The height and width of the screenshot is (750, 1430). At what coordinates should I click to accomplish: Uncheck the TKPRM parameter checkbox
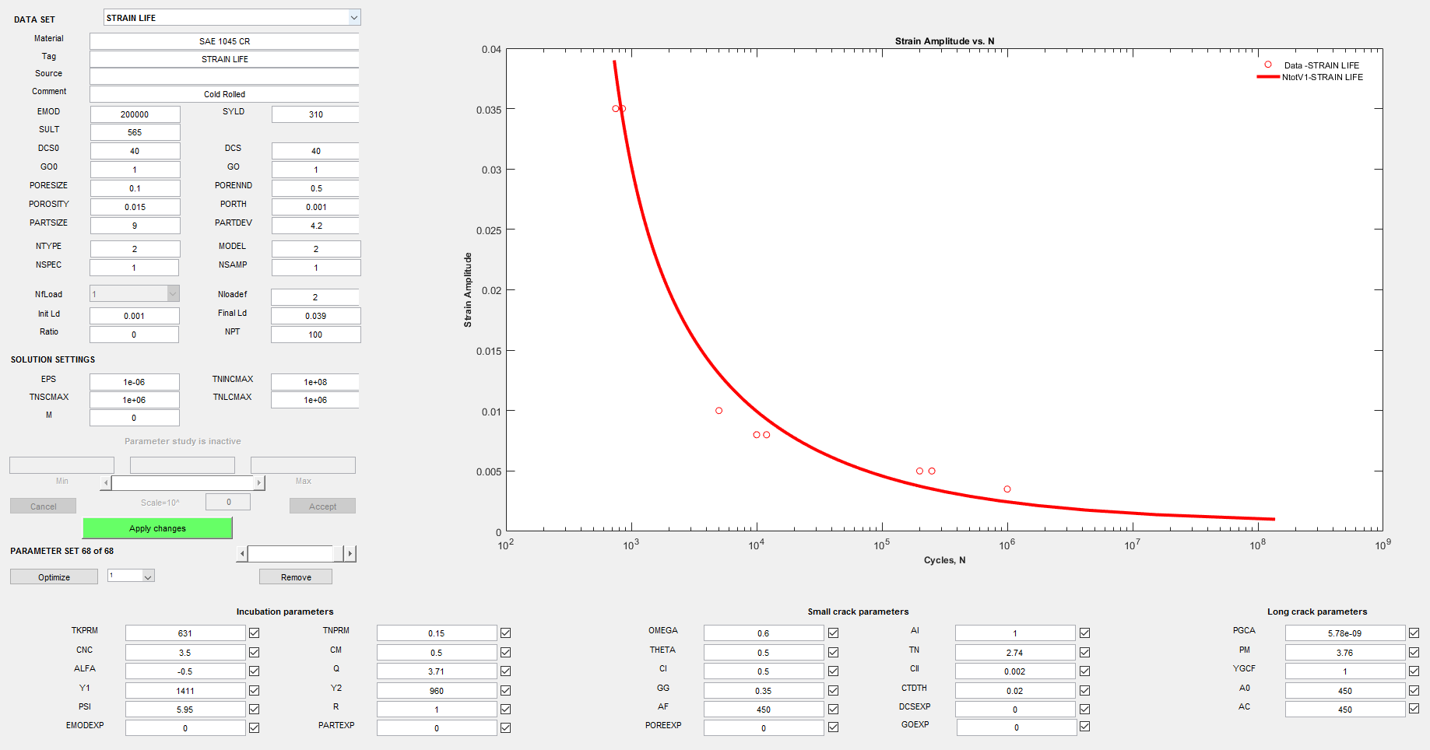254,633
